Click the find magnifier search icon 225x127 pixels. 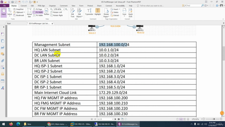point(202,6)
